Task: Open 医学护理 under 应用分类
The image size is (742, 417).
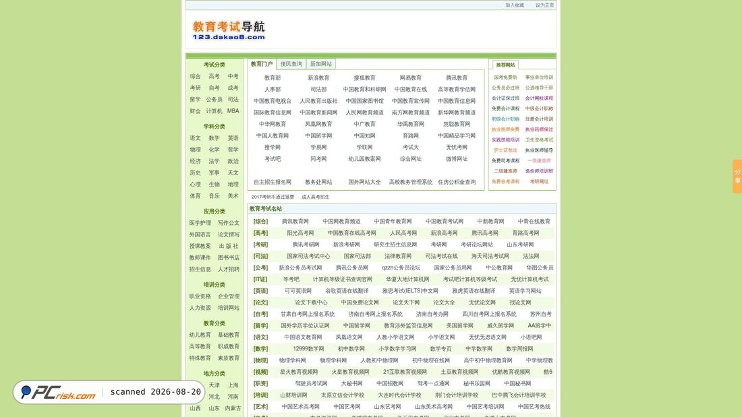Action: click(200, 223)
